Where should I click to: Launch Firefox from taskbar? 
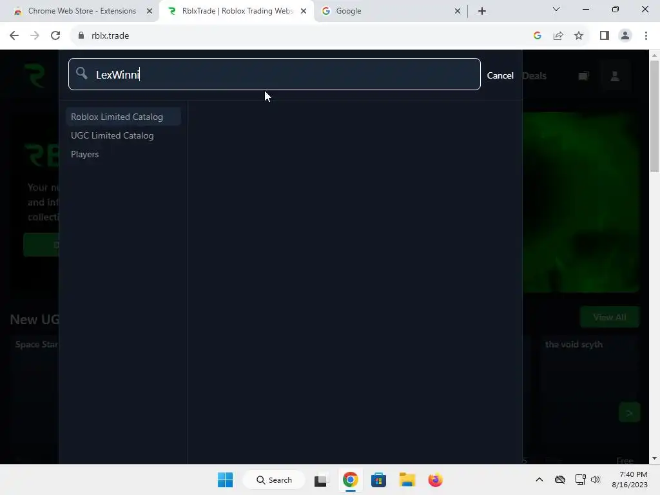[x=435, y=480]
